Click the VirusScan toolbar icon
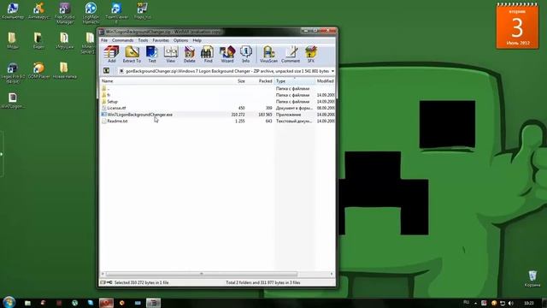Screen dimensions: 547x308 (268, 54)
